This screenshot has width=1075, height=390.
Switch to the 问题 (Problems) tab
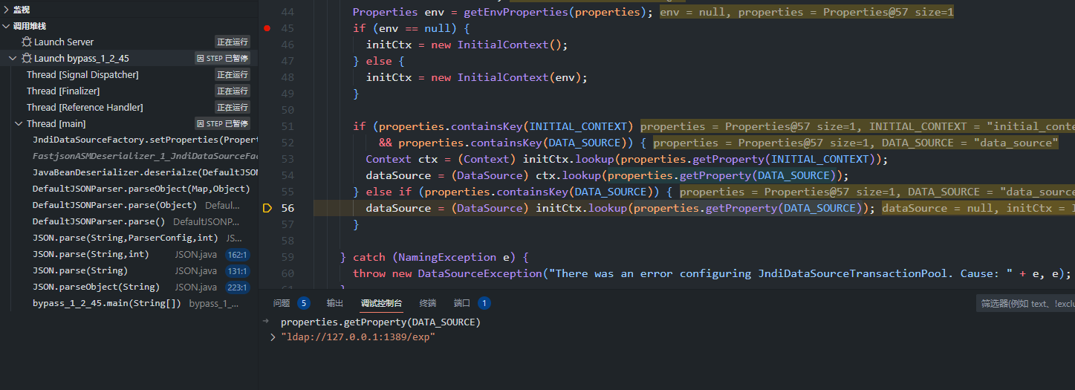point(282,303)
